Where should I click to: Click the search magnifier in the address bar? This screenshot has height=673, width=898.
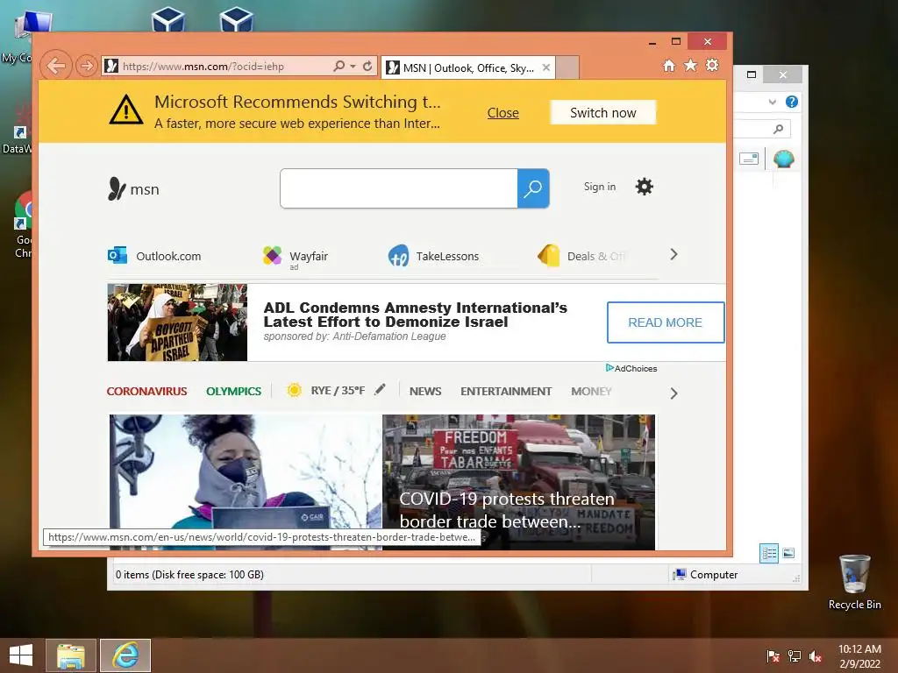pyautogui.click(x=339, y=66)
